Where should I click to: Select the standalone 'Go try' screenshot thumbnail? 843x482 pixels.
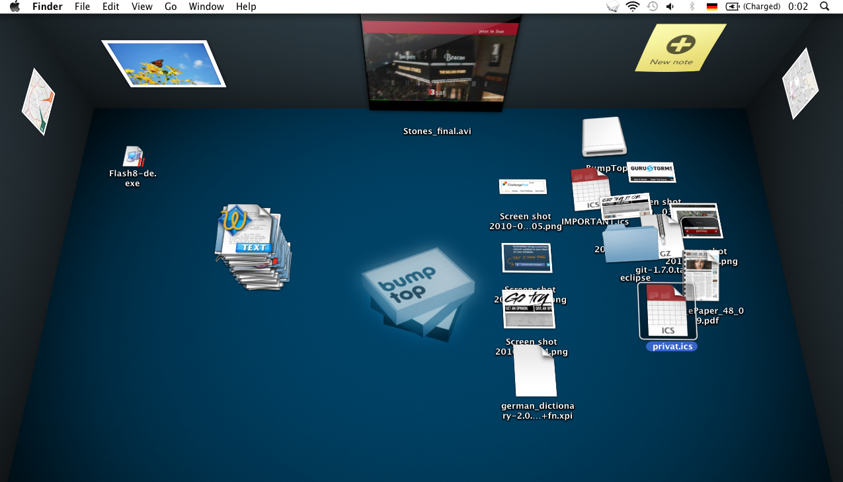pyautogui.click(x=528, y=309)
